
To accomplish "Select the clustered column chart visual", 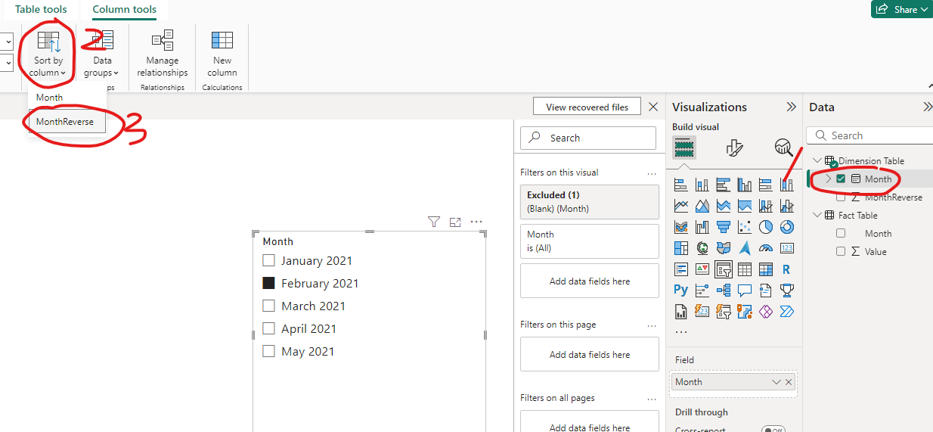I will pos(745,185).
